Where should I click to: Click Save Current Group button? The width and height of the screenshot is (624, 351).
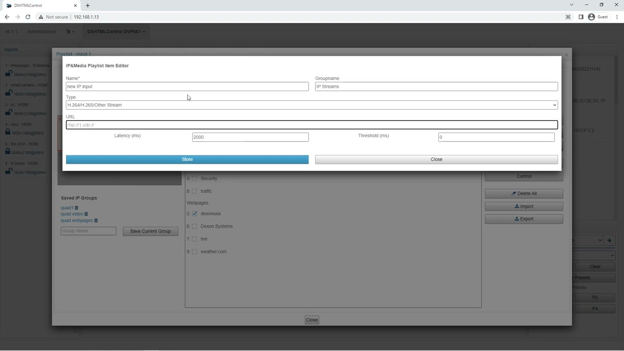pos(150,231)
